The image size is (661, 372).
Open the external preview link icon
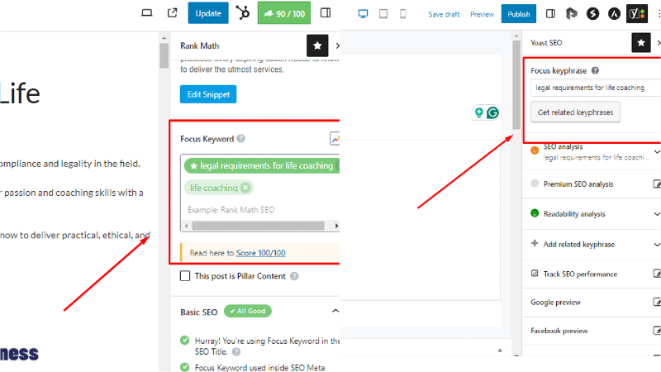[x=173, y=12]
